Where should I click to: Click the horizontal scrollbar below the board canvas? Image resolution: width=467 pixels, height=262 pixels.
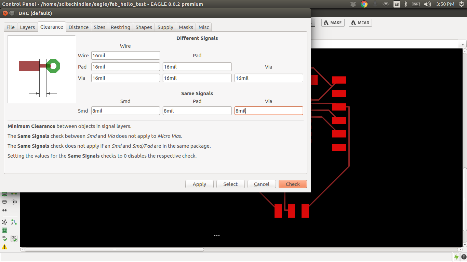[114, 250]
